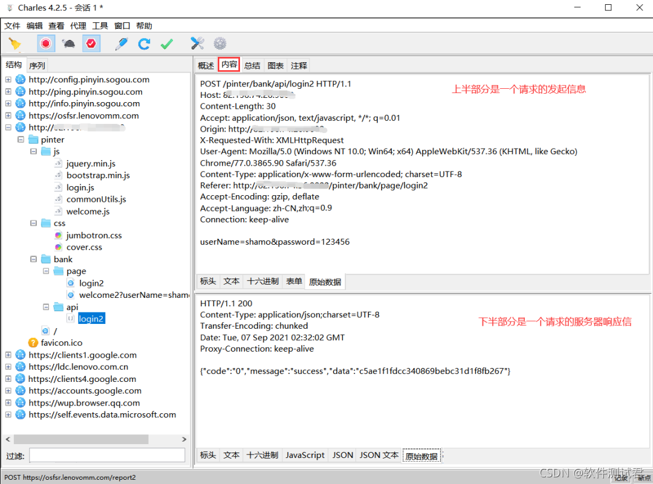Collapse the pinter folder
This screenshot has width=653, height=484.
21,140
